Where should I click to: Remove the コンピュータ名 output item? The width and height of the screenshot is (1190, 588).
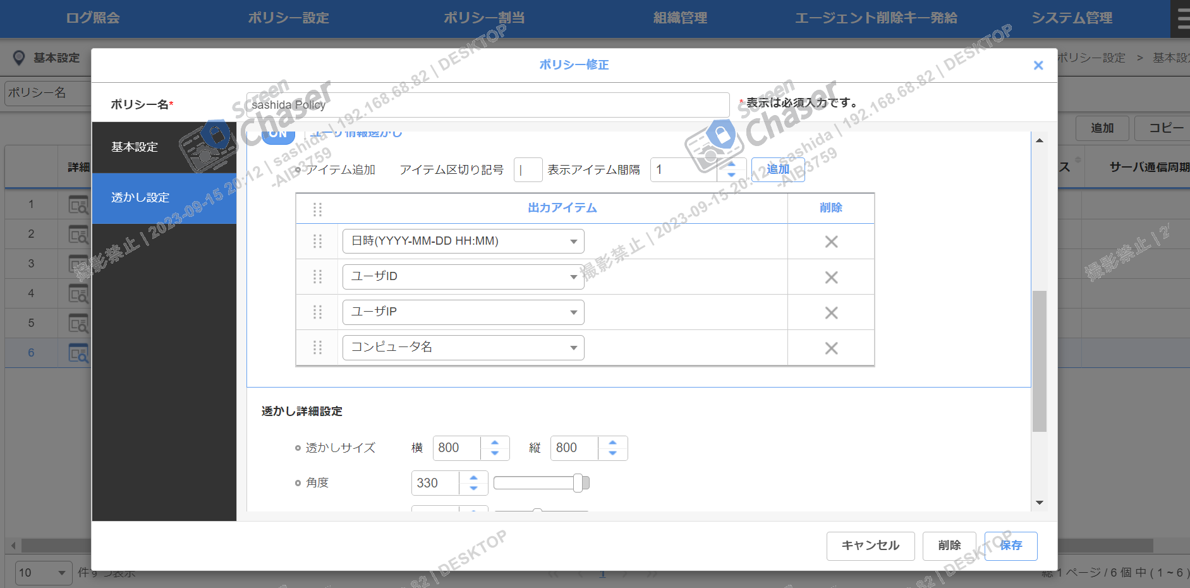[830, 347]
